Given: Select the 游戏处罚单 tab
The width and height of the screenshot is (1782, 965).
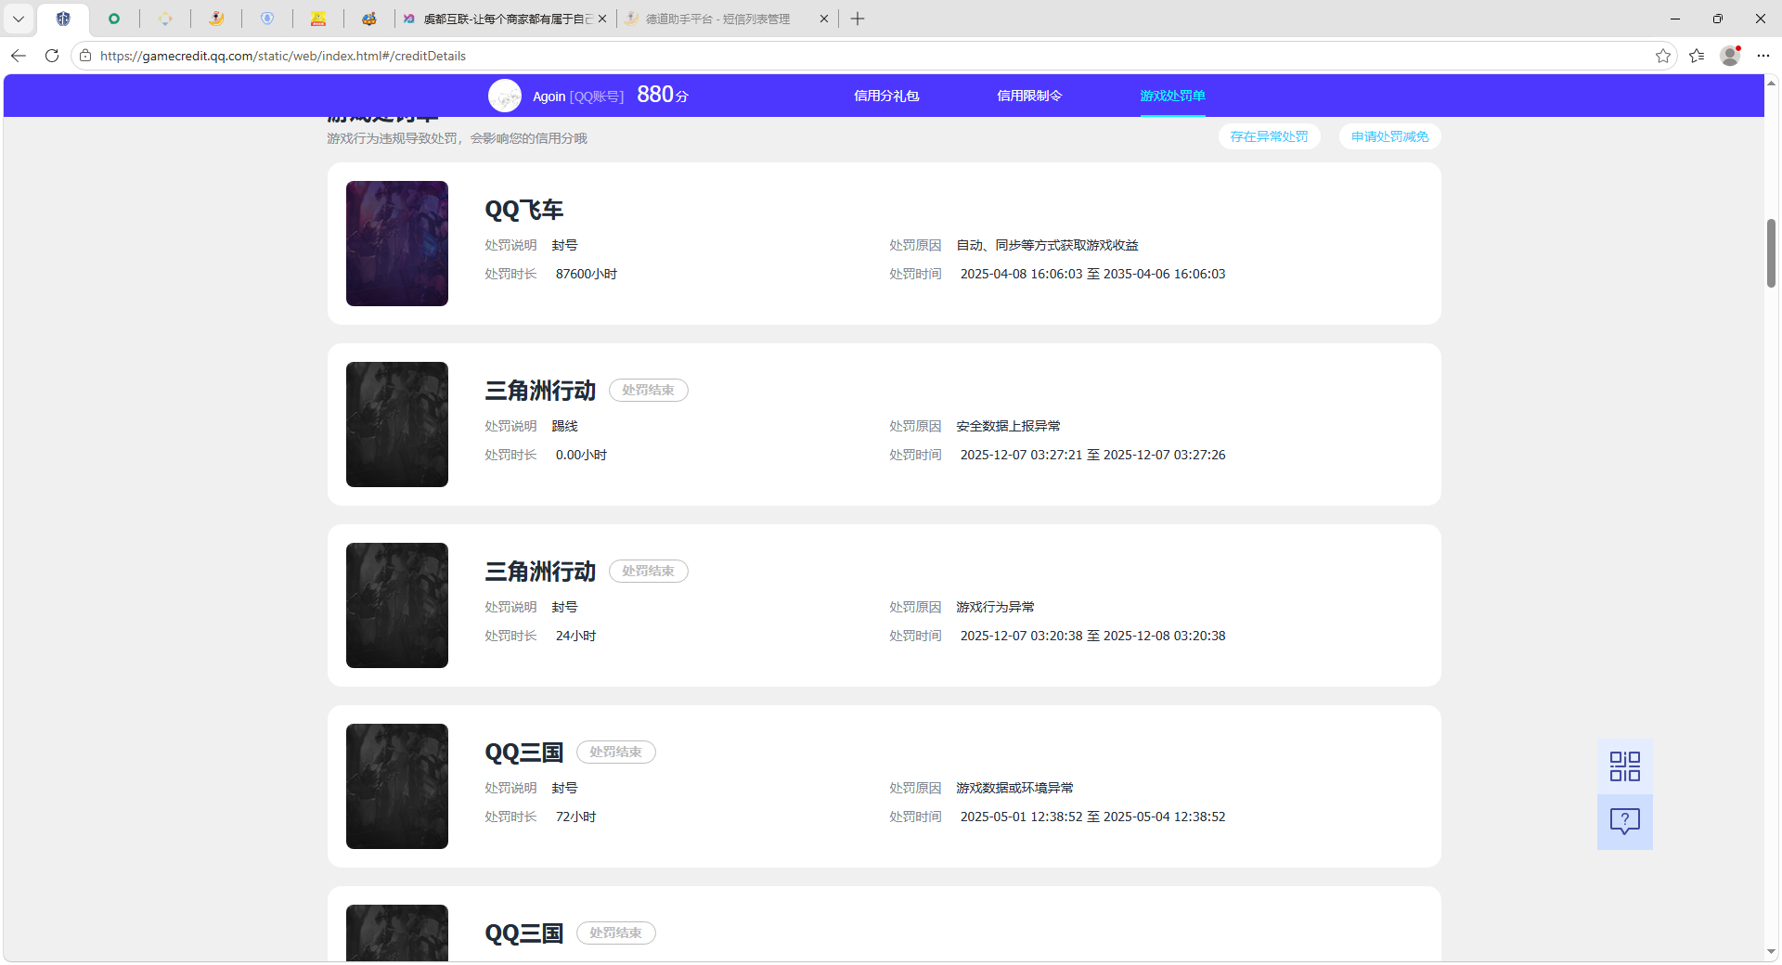Looking at the screenshot, I should [x=1172, y=96].
